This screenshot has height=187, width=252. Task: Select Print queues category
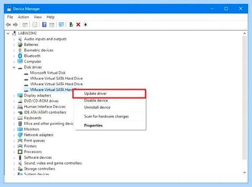click(34, 140)
